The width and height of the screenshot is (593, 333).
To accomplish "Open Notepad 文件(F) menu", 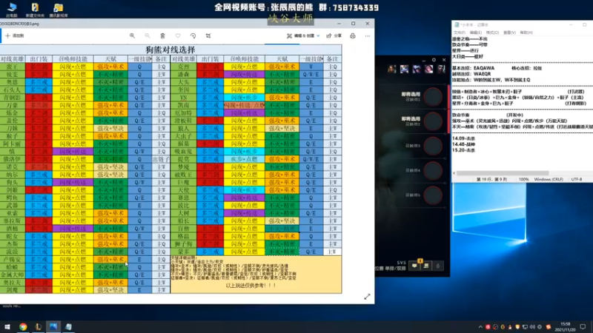I will (460, 33).
